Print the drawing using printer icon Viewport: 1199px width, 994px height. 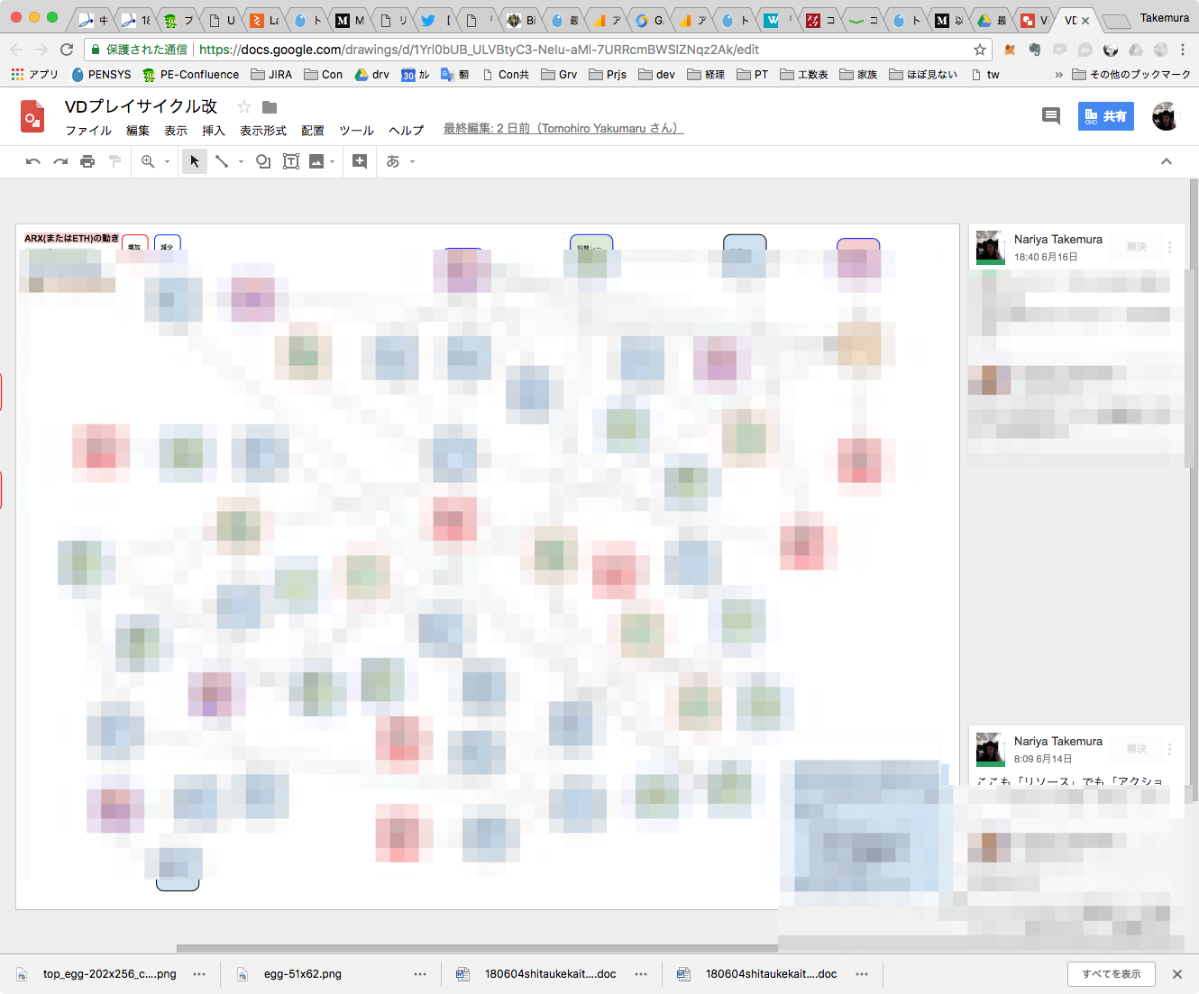tap(87, 161)
